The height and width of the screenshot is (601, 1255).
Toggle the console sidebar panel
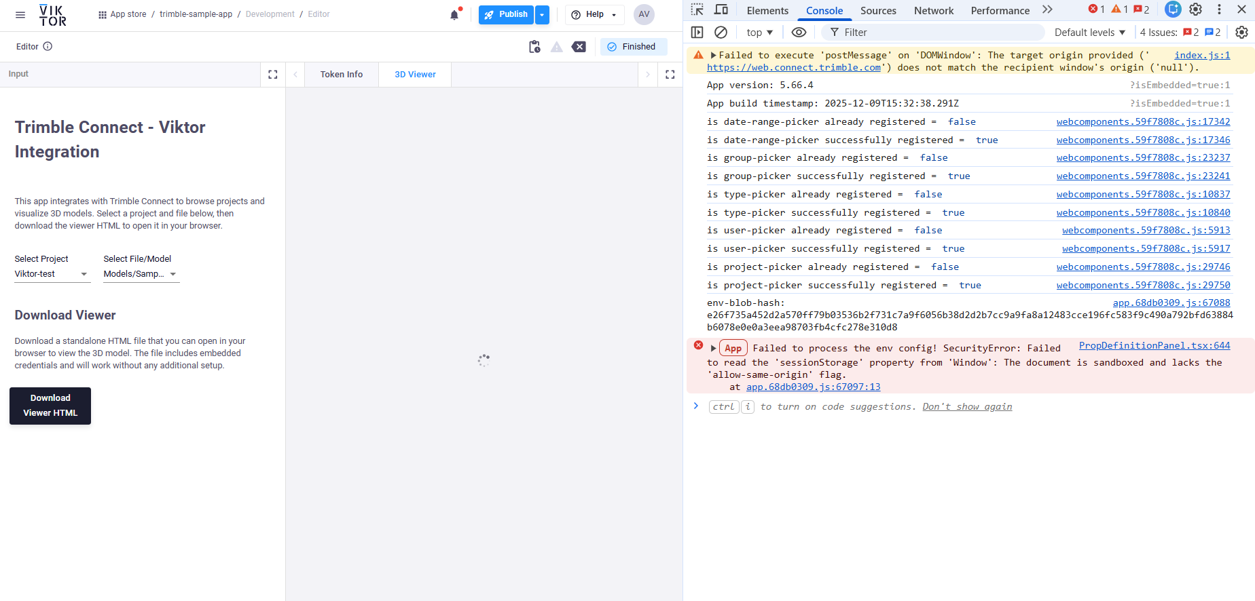(x=697, y=33)
